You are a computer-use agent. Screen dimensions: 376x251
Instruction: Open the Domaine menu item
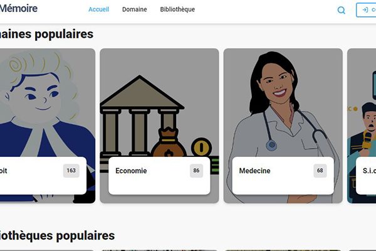click(x=135, y=9)
